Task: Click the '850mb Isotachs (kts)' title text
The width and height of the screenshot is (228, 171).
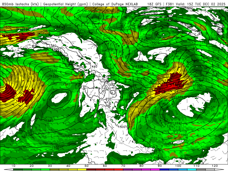Action: coord(20,4)
